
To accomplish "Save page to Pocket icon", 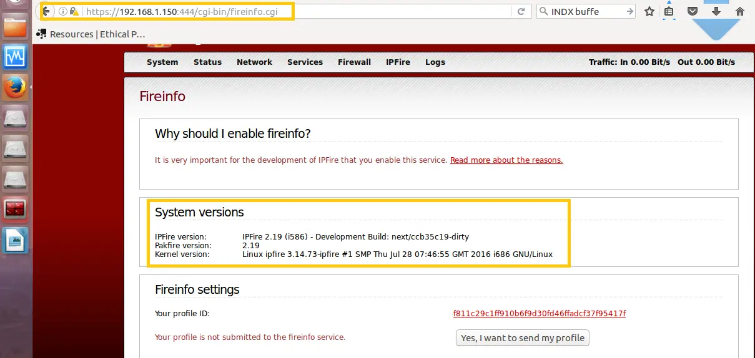I will click(692, 11).
